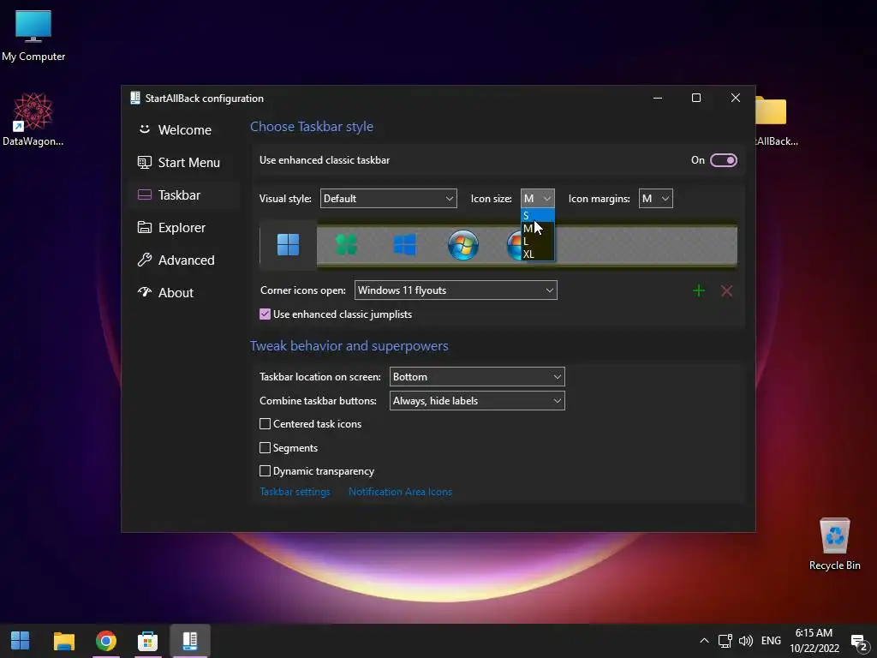Open clock and date flyout
The height and width of the screenshot is (658, 877).
(814, 641)
